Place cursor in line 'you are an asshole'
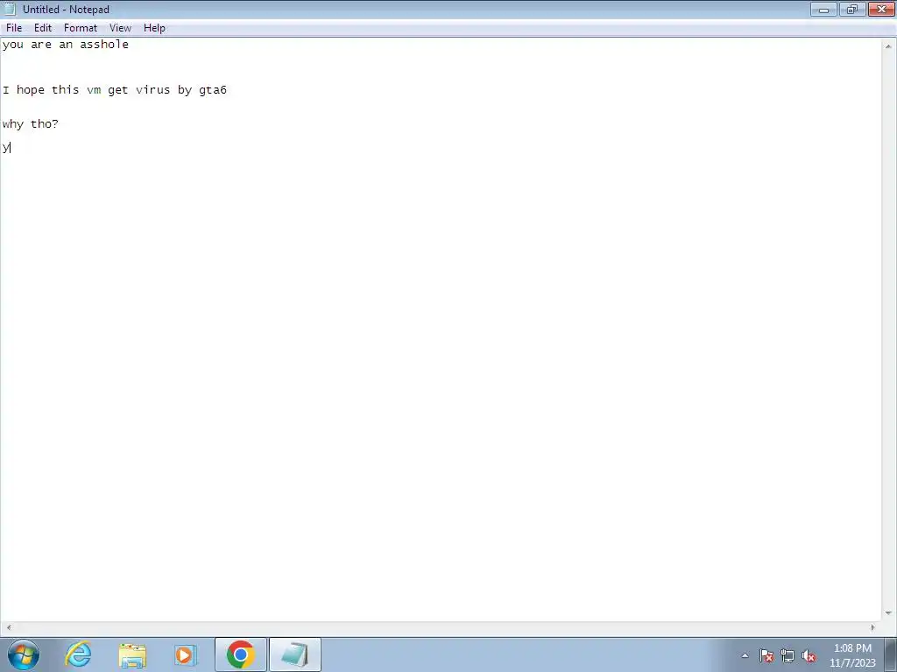 [65, 45]
